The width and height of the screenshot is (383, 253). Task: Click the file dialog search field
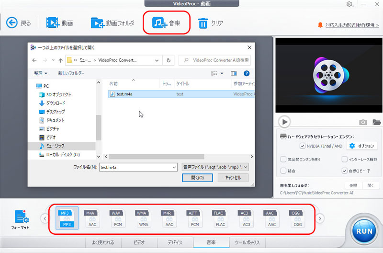[214, 60]
